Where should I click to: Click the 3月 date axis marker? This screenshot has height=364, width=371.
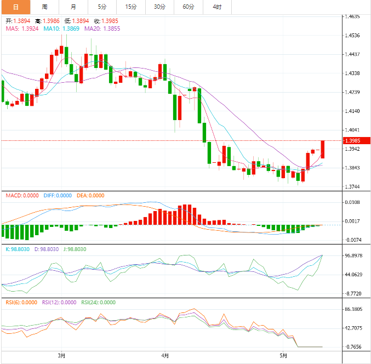[x=61, y=355]
